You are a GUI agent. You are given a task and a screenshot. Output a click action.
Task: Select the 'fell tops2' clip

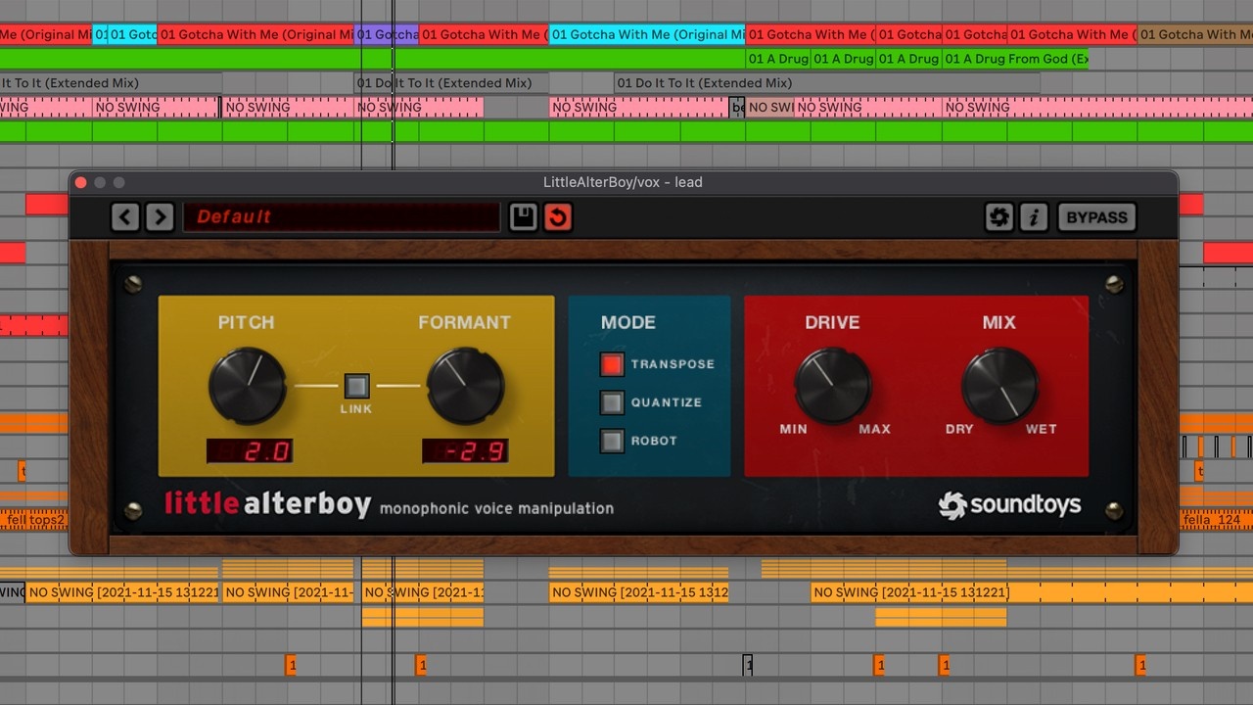(x=34, y=519)
